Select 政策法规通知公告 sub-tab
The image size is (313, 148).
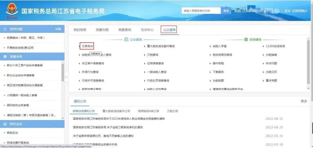click(84, 111)
